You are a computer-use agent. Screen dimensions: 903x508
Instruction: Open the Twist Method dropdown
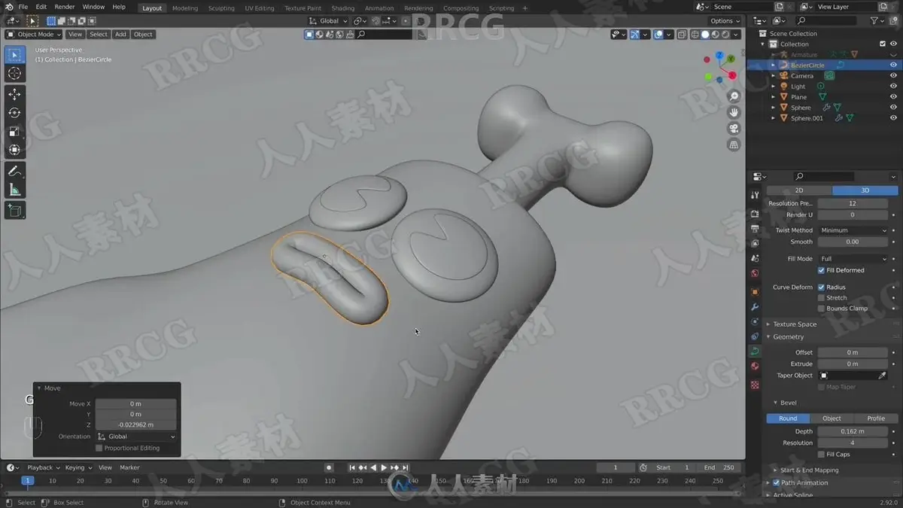point(853,230)
